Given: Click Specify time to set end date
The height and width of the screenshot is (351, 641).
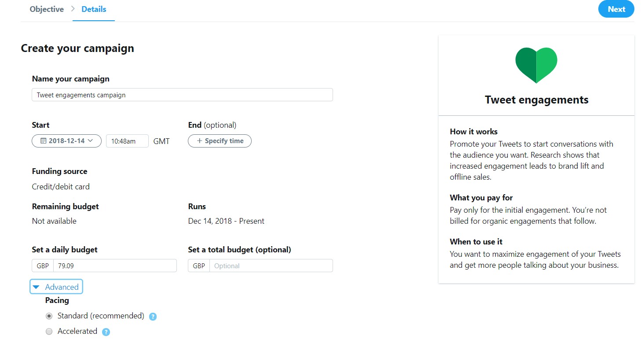Looking at the screenshot, I should (x=220, y=141).
